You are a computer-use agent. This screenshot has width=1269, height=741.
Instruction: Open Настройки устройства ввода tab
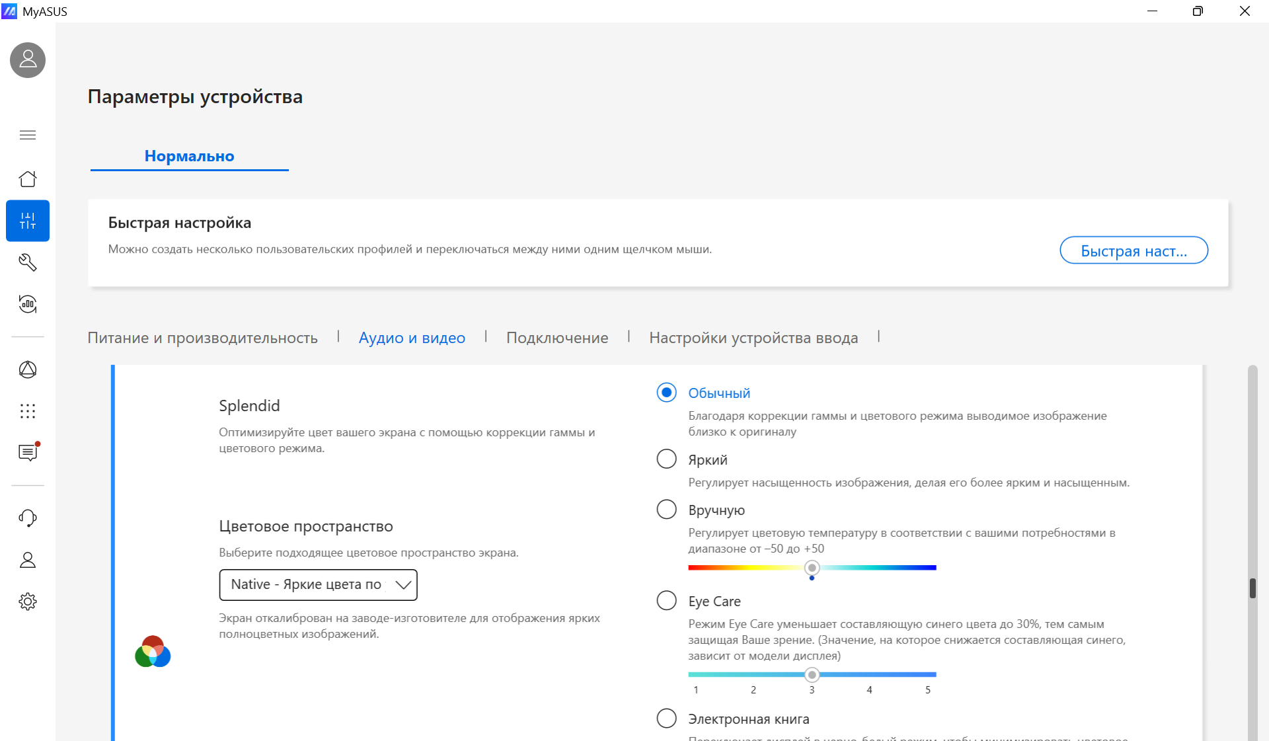(753, 338)
